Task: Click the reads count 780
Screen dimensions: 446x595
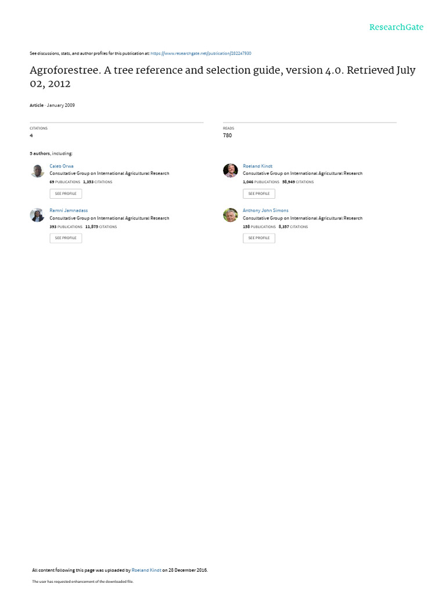Action: tap(227, 135)
